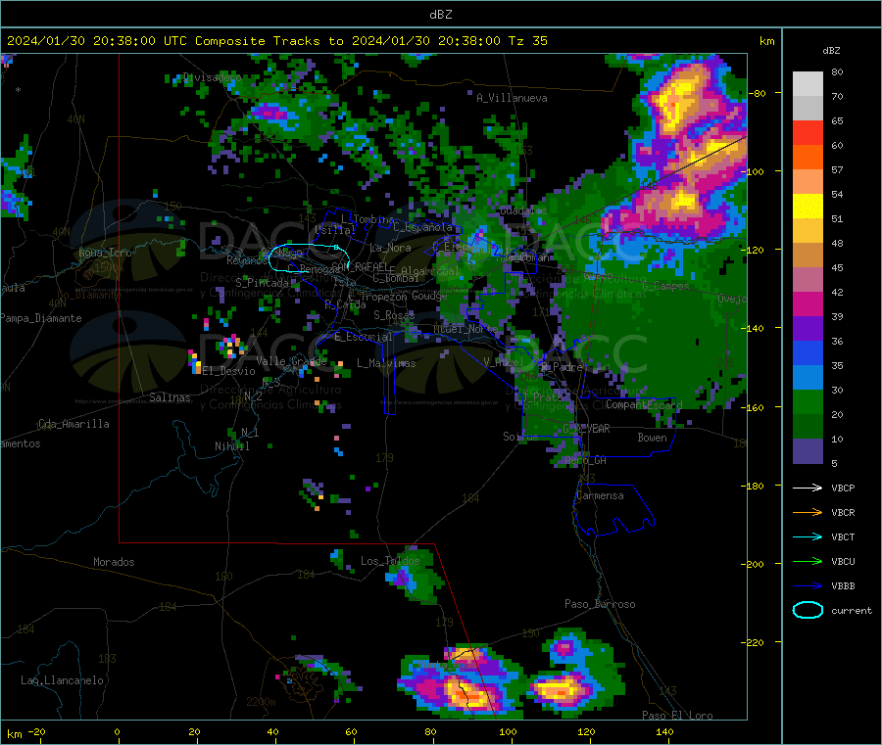The image size is (882, 745).
Task: Click the km label at bottom-left axis
Action: [14, 734]
